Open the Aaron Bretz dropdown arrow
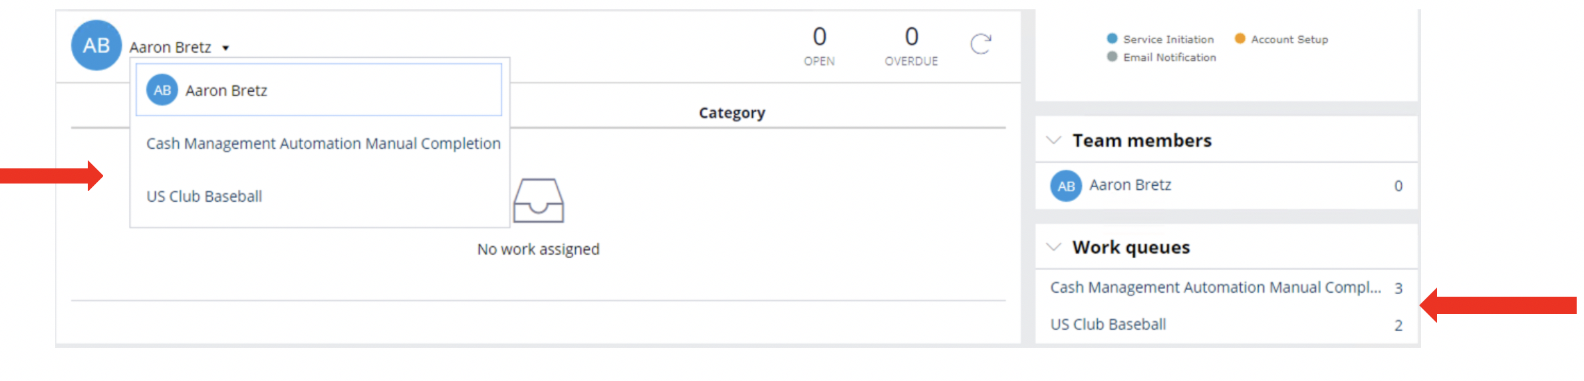This screenshot has width=1584, height=381. pos(225,48)
